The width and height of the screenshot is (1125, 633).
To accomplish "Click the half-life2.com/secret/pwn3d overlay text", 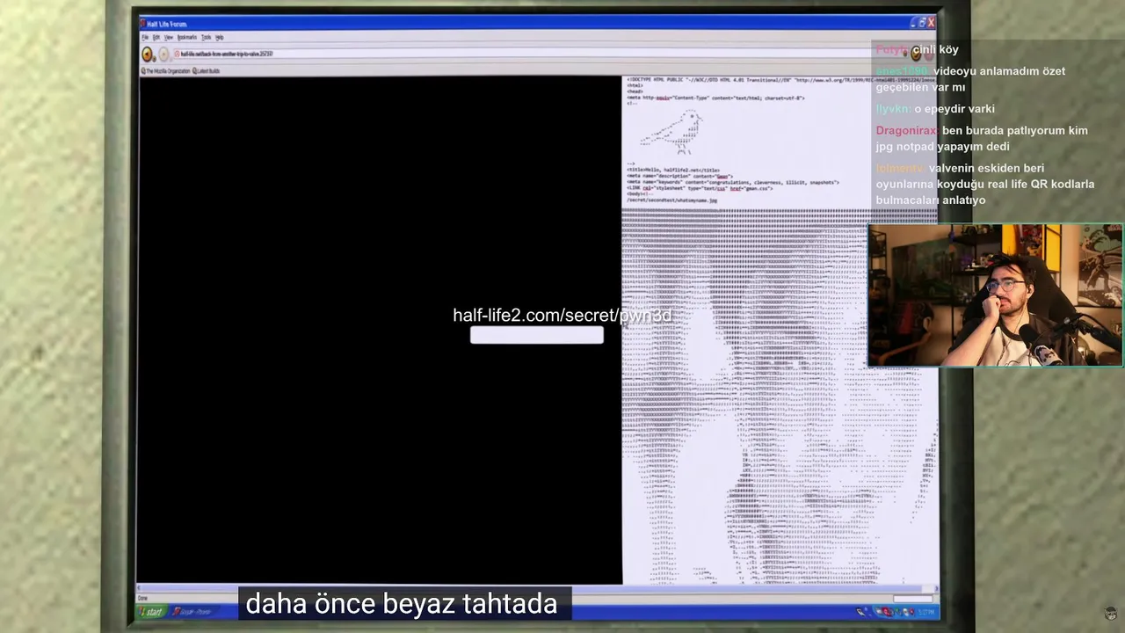I will pos(562,315).
